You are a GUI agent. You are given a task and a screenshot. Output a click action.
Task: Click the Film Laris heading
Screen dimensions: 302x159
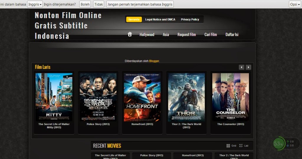[42, 67]
